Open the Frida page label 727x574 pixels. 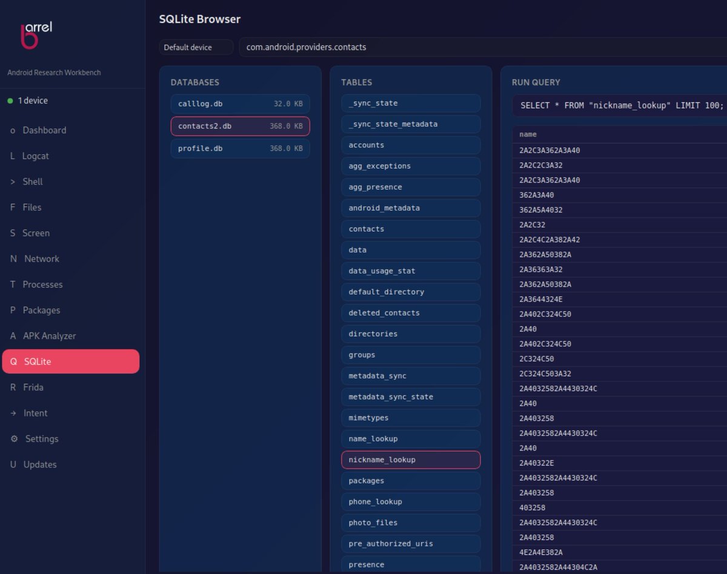33,388
